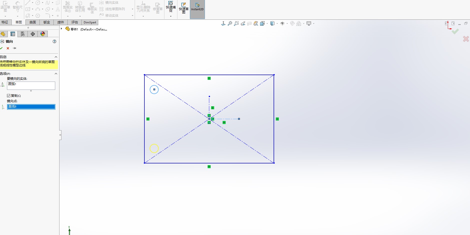Select the Arc sketch tool
Image resolution: width=470 pixels, height=235 pixels.
[x=38, y=9]
